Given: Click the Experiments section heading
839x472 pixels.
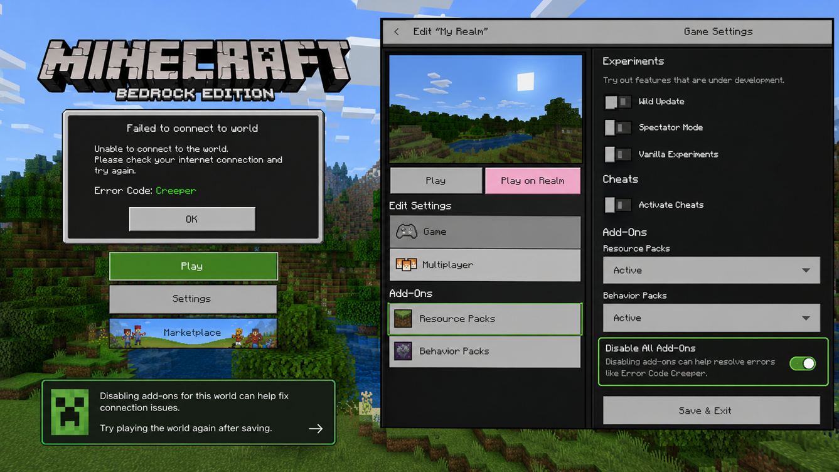Looking at the screenshot, I should pyautogui.click(x=633, y=61).
